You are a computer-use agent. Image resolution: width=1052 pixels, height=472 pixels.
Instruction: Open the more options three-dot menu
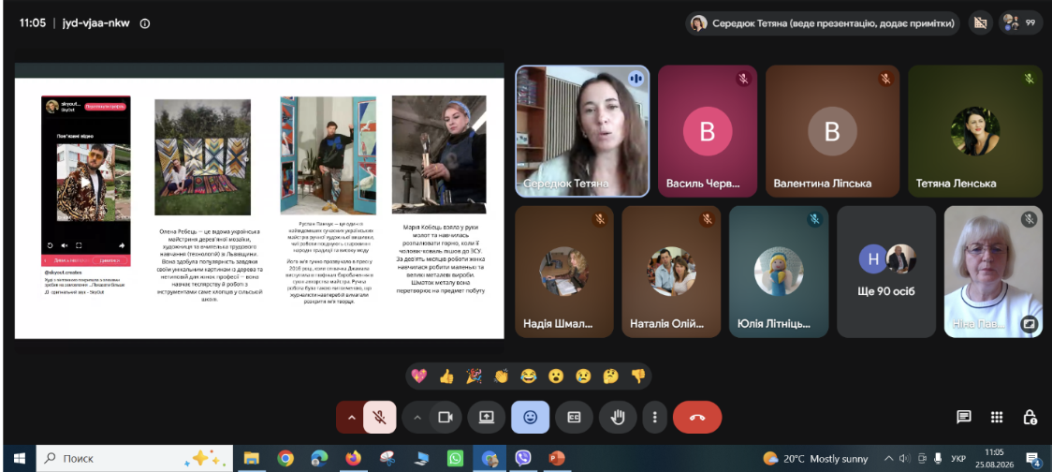click(x=655, y=417)
